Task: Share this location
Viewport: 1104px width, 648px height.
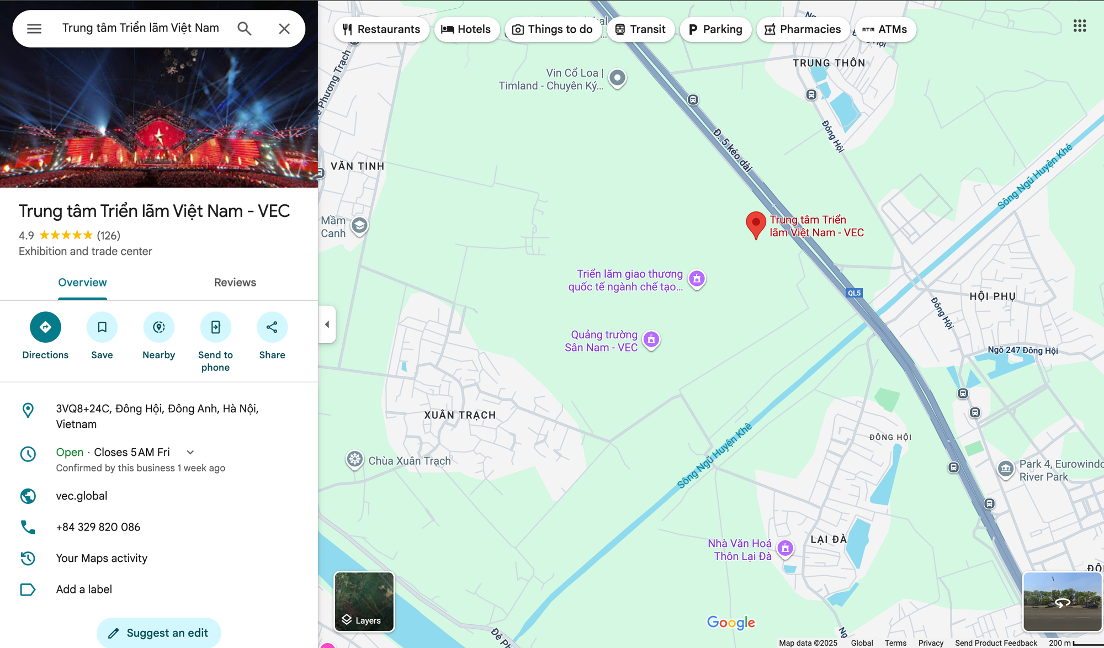Action: (272, 327)
